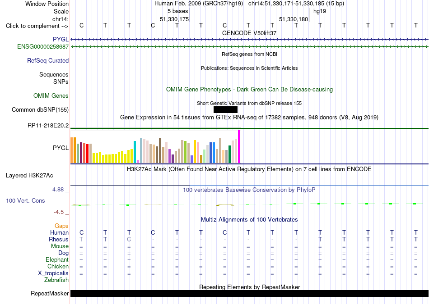Click the RepeatMasker track label
Screen dimensions: 429x304
coord(50,293)
